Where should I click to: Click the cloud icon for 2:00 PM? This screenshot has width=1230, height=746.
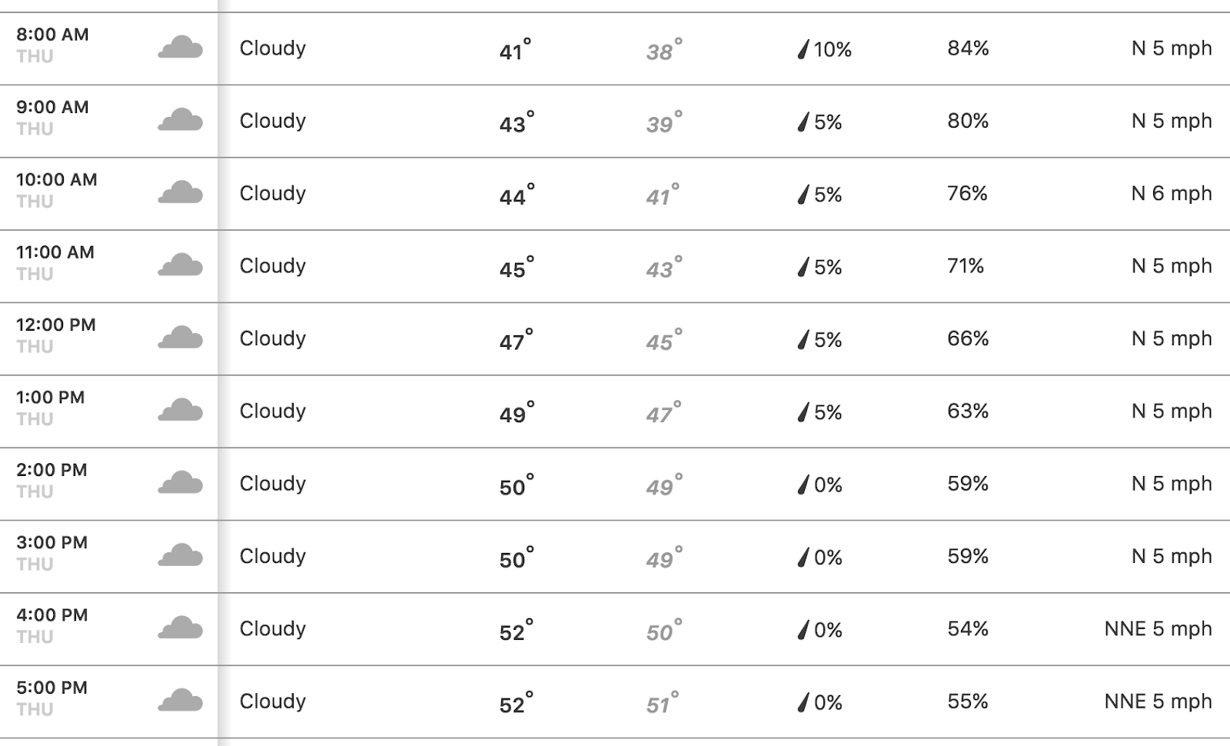pyautogui.click(x=180, y=483)
